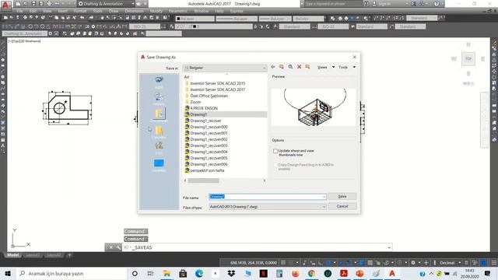Open Netflix from the taskbar

tap(263, 273)
